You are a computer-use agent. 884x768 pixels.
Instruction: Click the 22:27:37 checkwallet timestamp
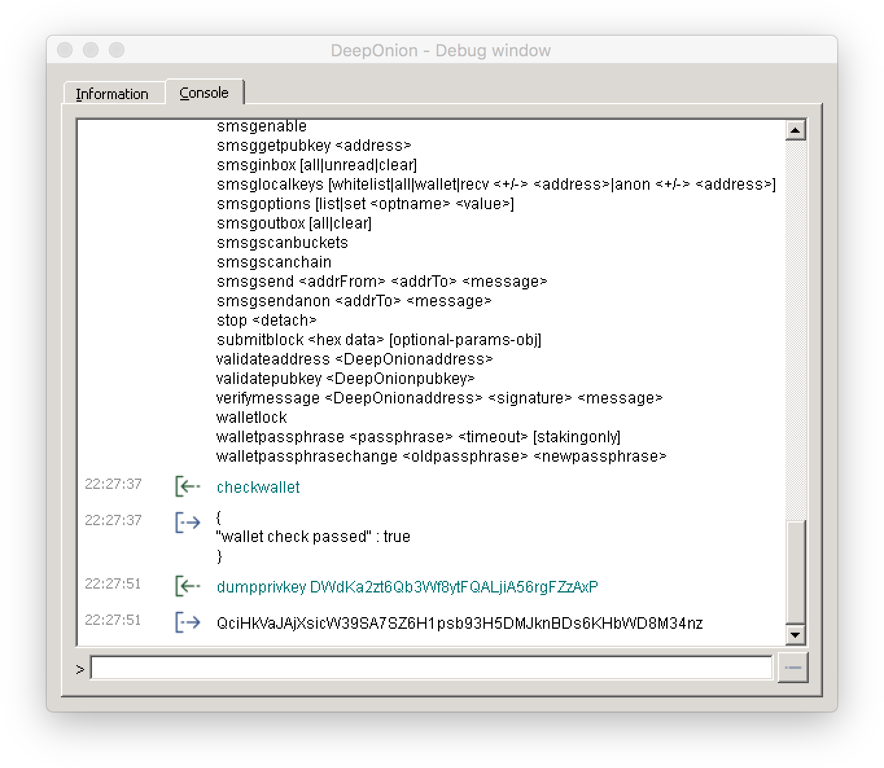pyautogui.click(x=113, y=484)
